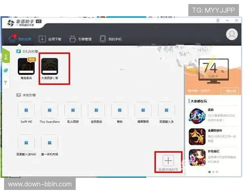Click the 金庸群侠传 game thumbnail
Image resolution: width=243 pixels, height=194 pixels.
coord(197,136)
